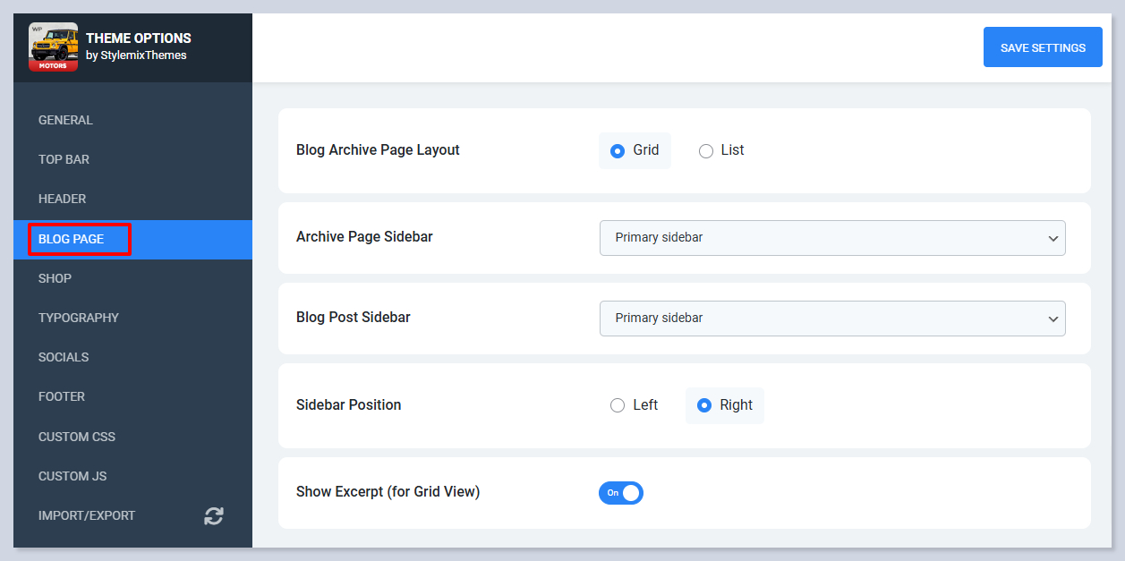Go to the Socials section
The width and height of the screenshot is (1125, 561).
pos(64,357)
